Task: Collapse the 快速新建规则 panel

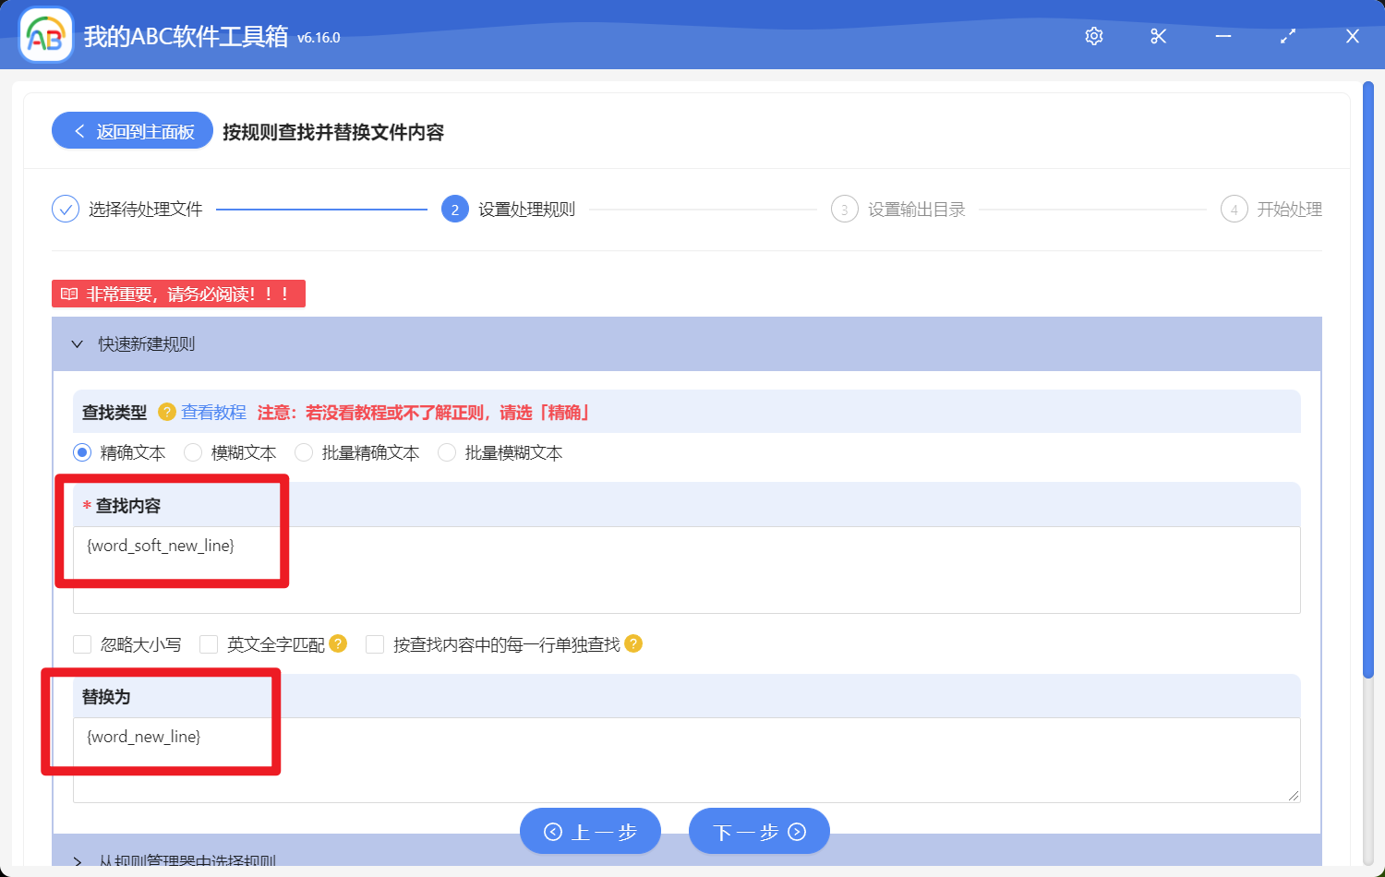Action: 78,343
